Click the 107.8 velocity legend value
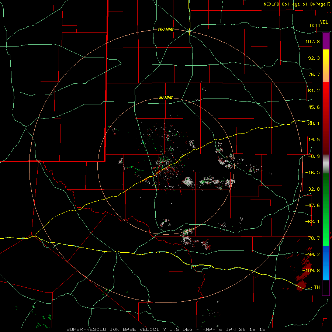Screen dimensions: 332x332 (x=312, y=41)
